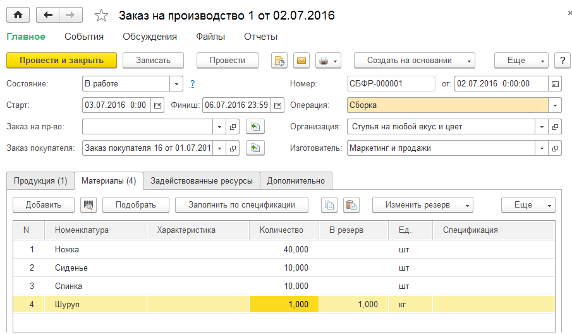Click the help question mark button
572x335 pixels.
[562, 61]
